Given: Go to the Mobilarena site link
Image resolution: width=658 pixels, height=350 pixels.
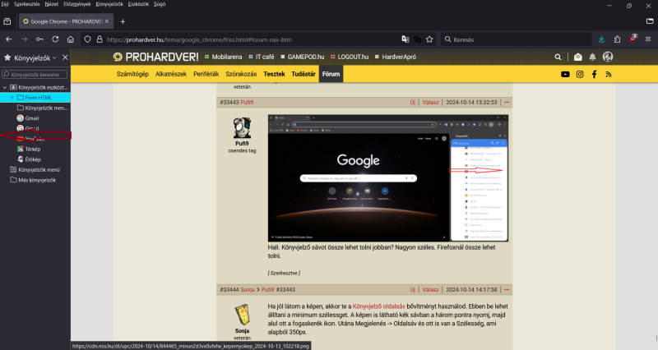Looking at the screenshot, I should click(223, 57).
